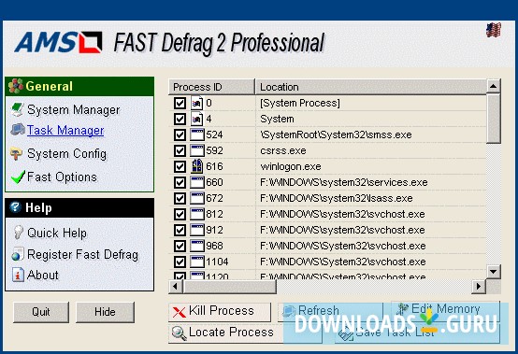Toggle the svchost.exe checkbox PID 968
The width and height of the screenshot is (518, 354).
tap(180, 246)
